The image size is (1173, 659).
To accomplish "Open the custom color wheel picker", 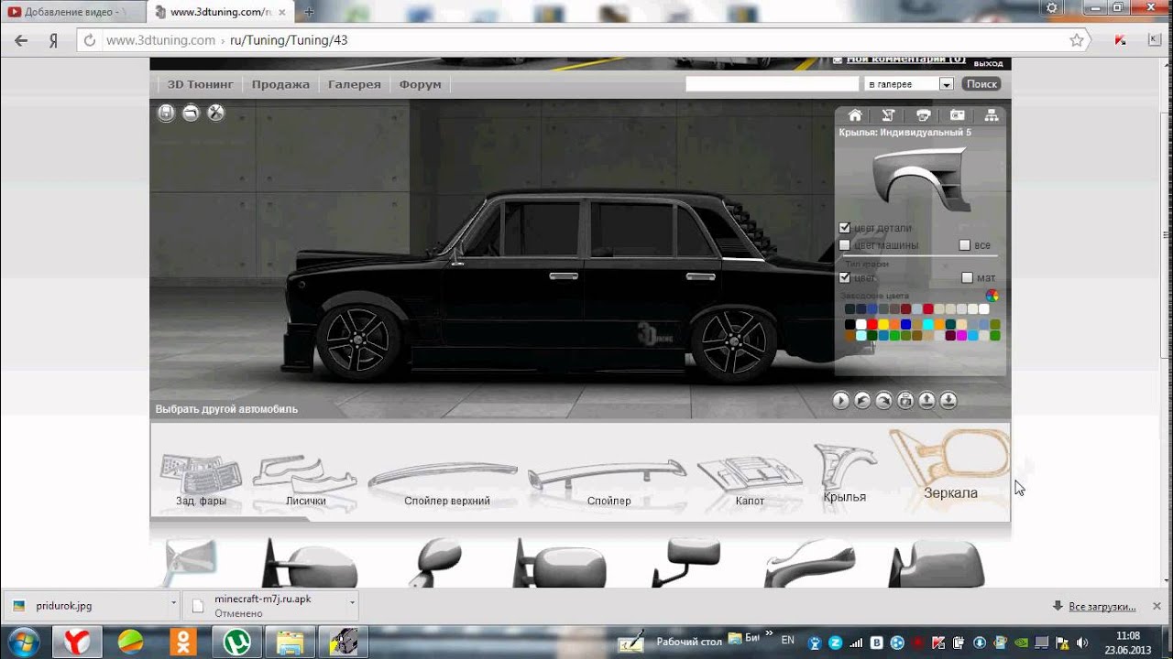I will pos(992,296).
